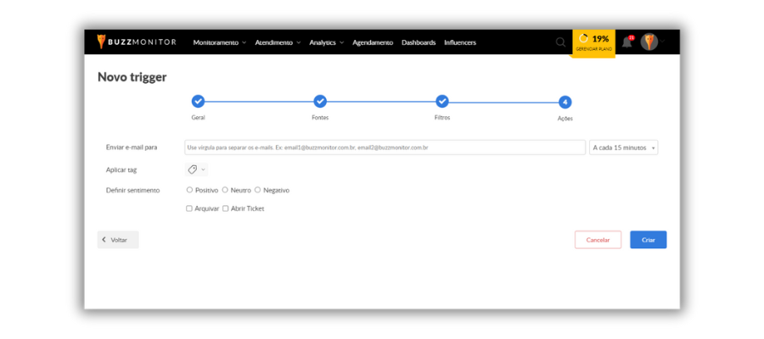Open the search magnifier icon
Image resolution: width=764 pixels, height=339 pixels.
coord(560,42)
